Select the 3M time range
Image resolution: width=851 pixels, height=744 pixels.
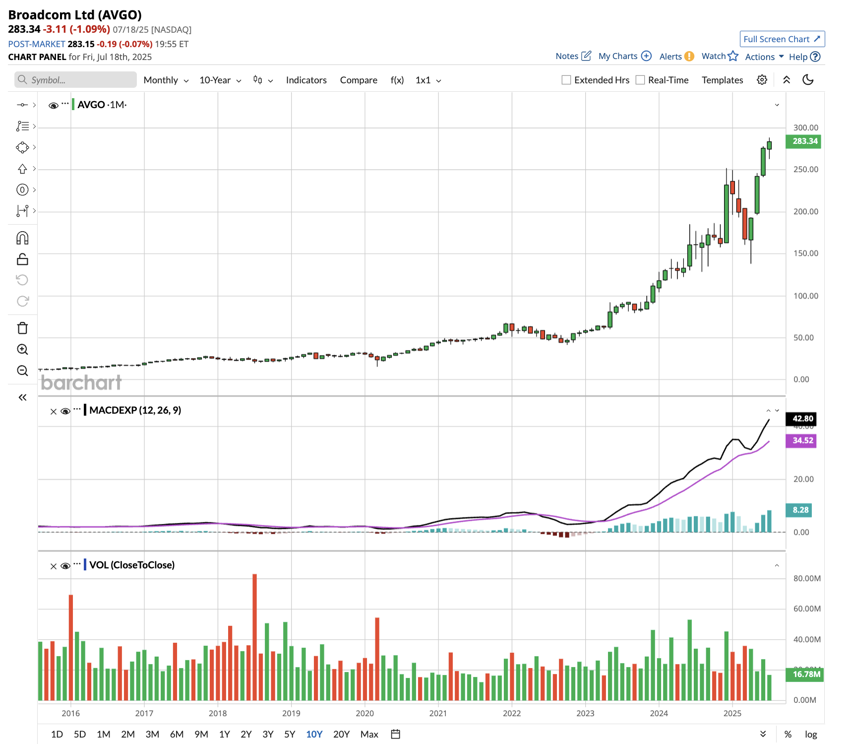[x=152, y=734]
